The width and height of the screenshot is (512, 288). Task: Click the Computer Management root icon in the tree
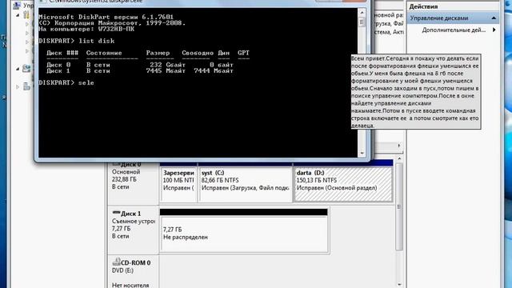[17, 5]
